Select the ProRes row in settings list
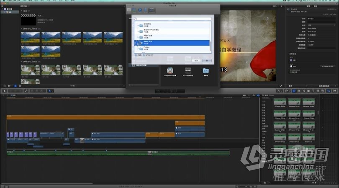The height and width of the screenshot is (188, 339). 172,48
